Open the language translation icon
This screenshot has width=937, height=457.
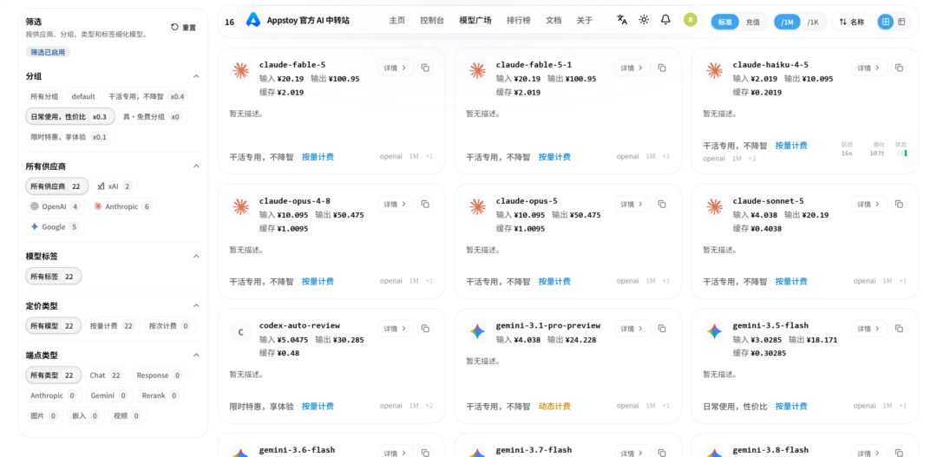(622, 20)
